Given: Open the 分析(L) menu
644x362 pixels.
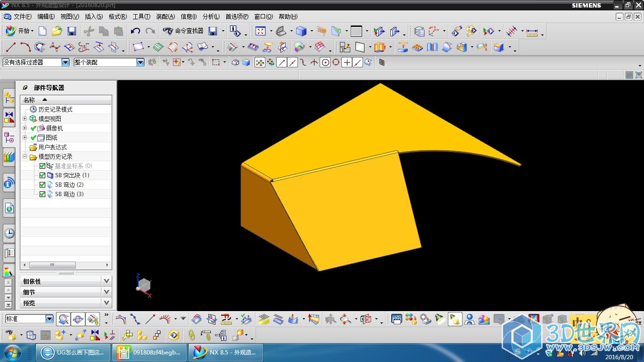Looking at the screenshot, I should [211, 16].
